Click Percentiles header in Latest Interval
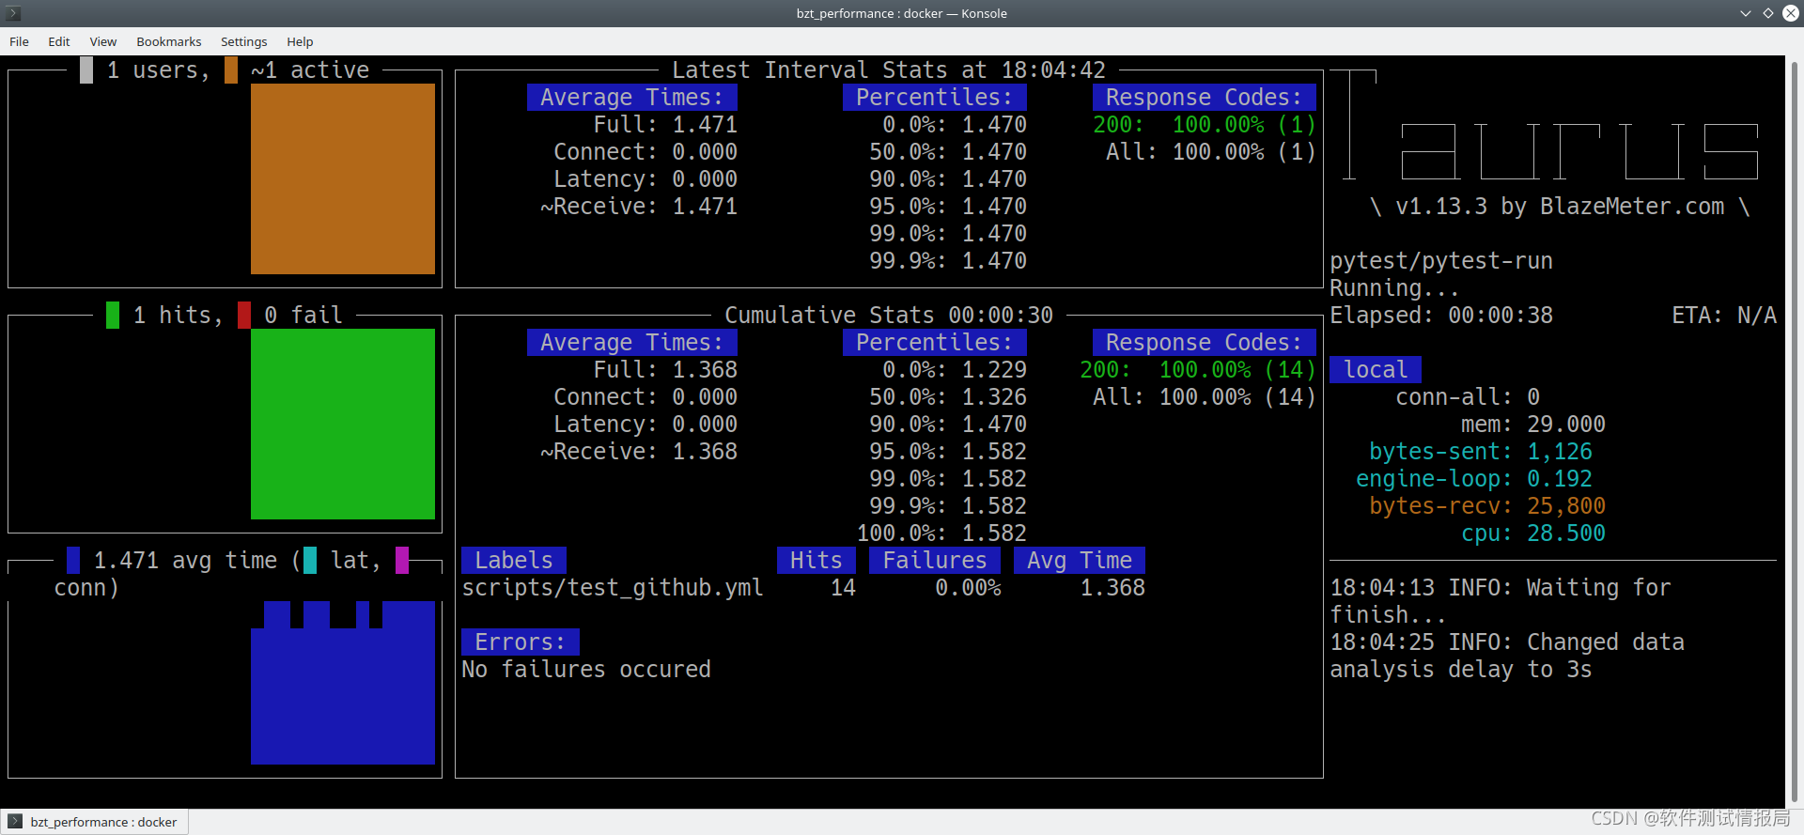Image resolution: width=1804 pixels, height=835 pixels. 935,98
